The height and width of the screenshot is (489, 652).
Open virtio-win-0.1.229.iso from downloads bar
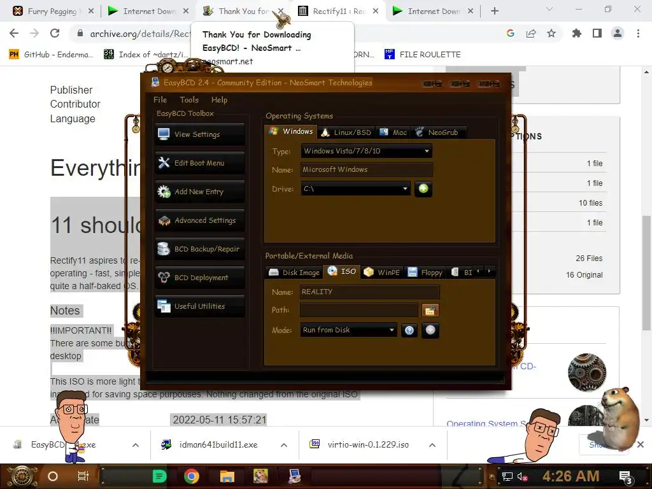(x=360, y=445)
